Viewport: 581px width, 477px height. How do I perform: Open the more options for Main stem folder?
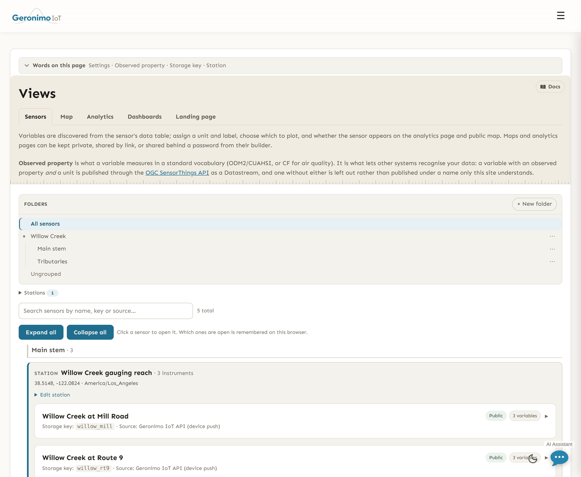point(552,249)
